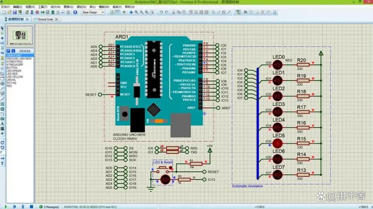This screenshot has width=373, height=209.
Task: Select ATMEGA328P in device list
Action: [x=15, y=65]
